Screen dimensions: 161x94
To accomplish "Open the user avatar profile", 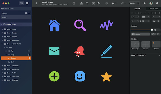I will (151, 3).
